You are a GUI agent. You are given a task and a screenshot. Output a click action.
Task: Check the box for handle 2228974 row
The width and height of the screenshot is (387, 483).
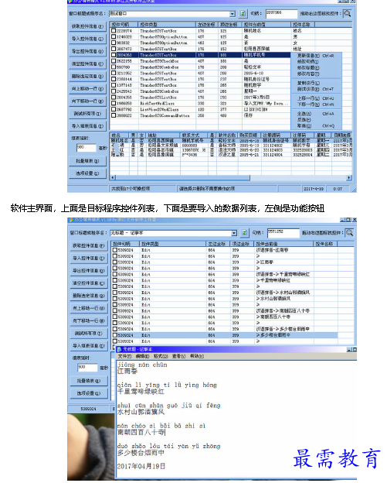click(x=114, y=31)
